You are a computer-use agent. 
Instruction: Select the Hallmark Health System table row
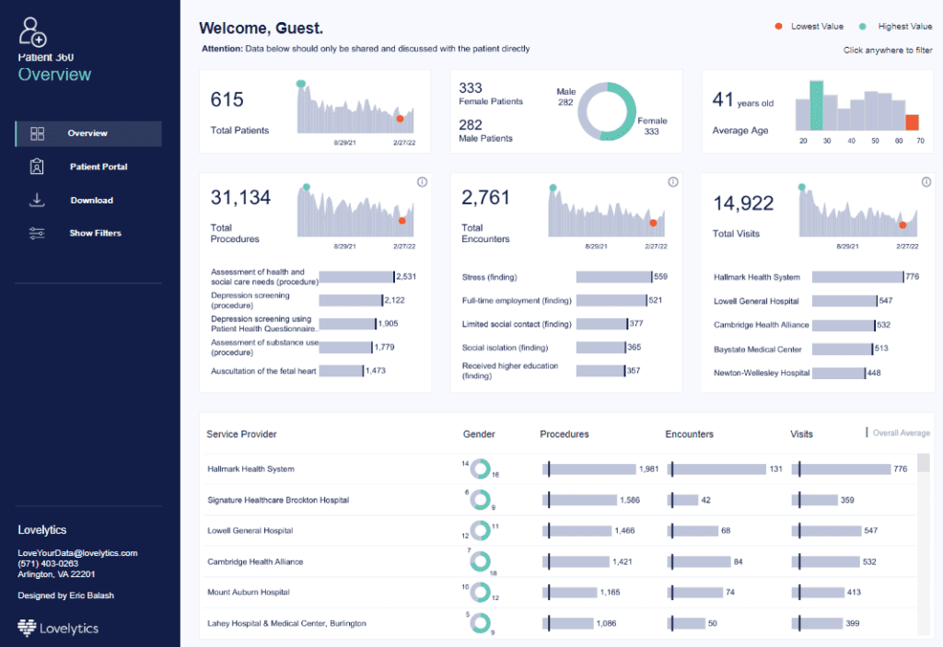pyautogui.click(x=251, y=469)
